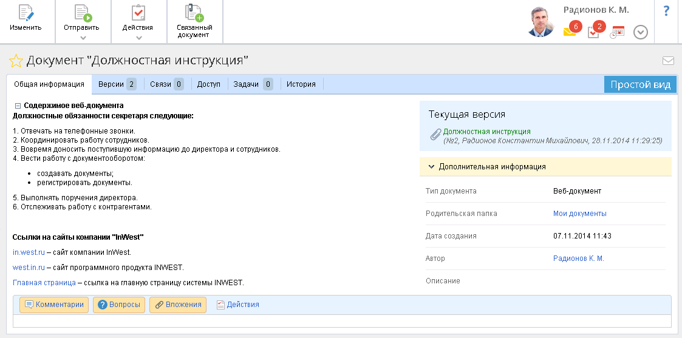
Task: Collapse Содержимое веб-документа section
Action: point(18,106)
